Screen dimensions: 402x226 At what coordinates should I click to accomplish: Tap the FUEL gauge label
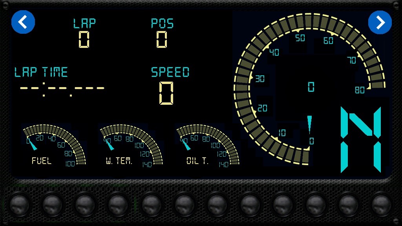tap(42, 161)
